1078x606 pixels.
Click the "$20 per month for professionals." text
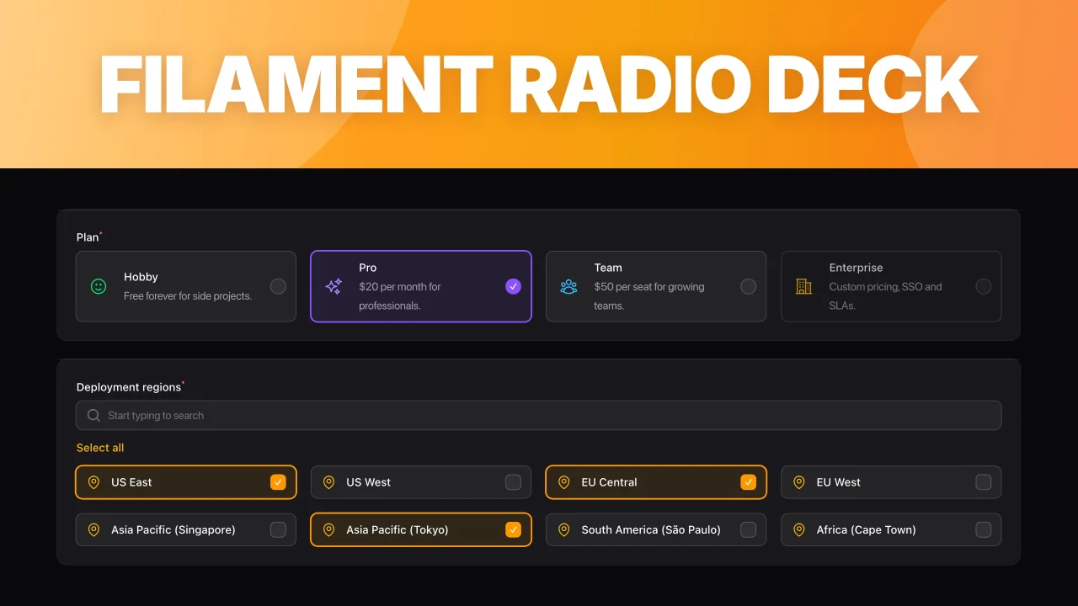[x=400, y=296]
